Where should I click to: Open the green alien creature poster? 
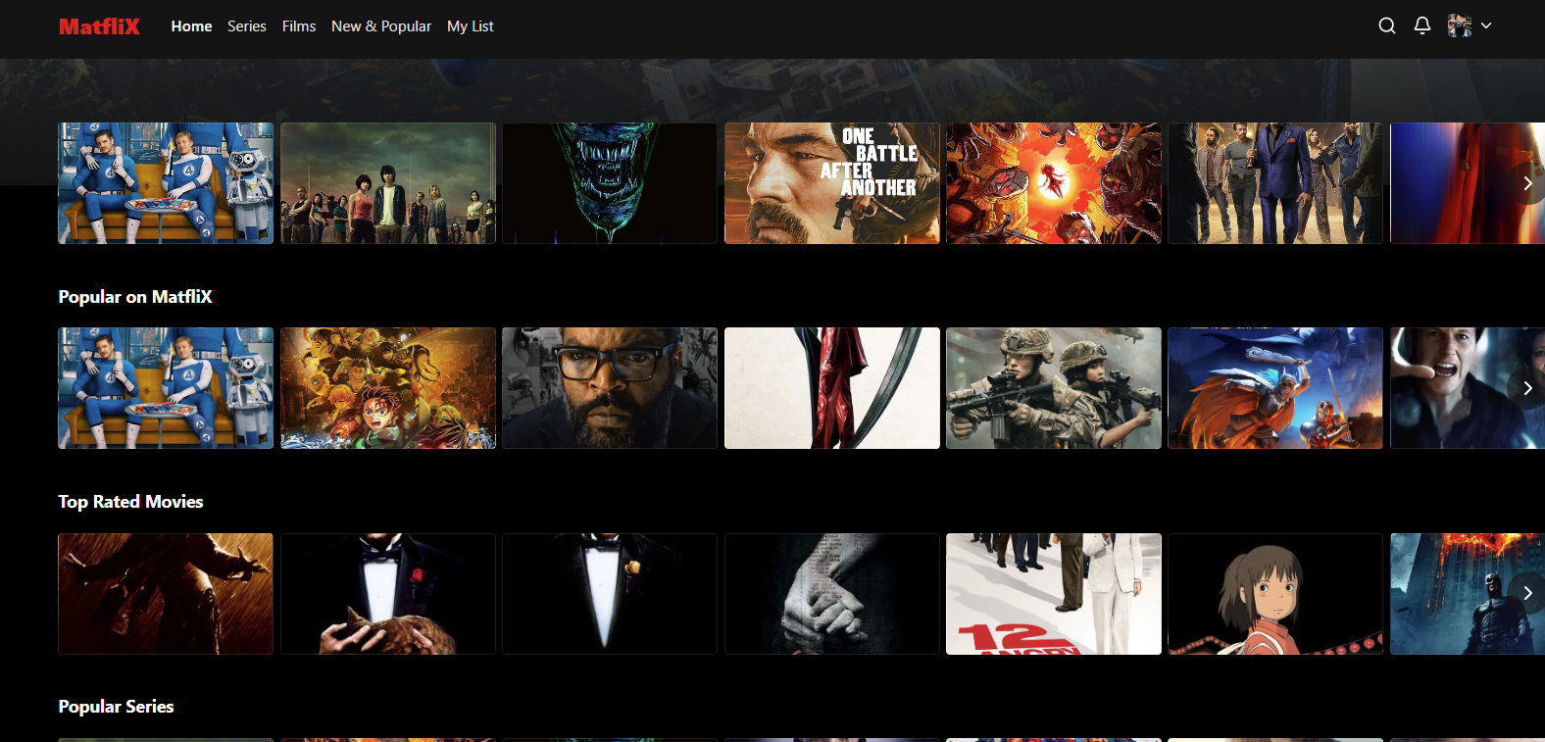(x=610, y=183)
